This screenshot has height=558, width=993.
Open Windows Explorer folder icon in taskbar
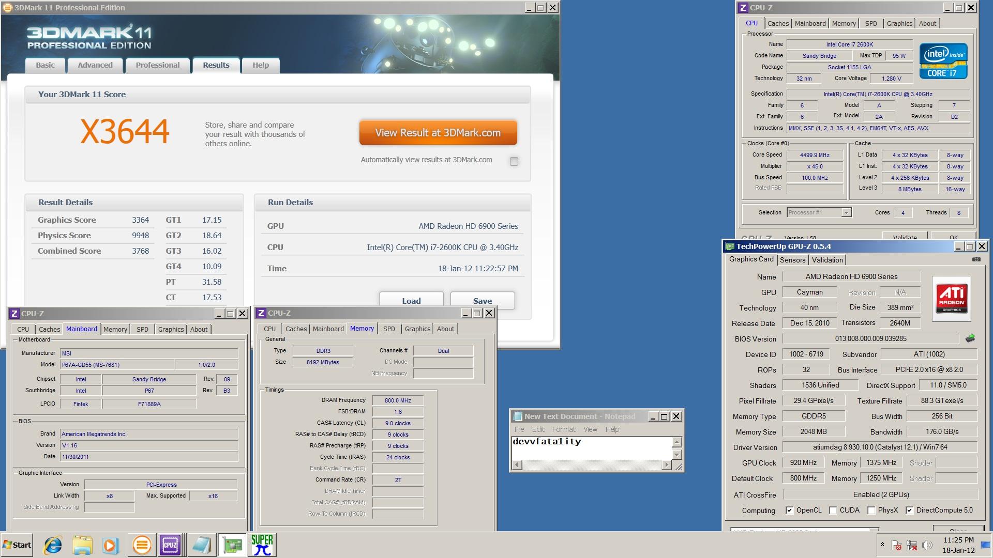pos(82,545)
